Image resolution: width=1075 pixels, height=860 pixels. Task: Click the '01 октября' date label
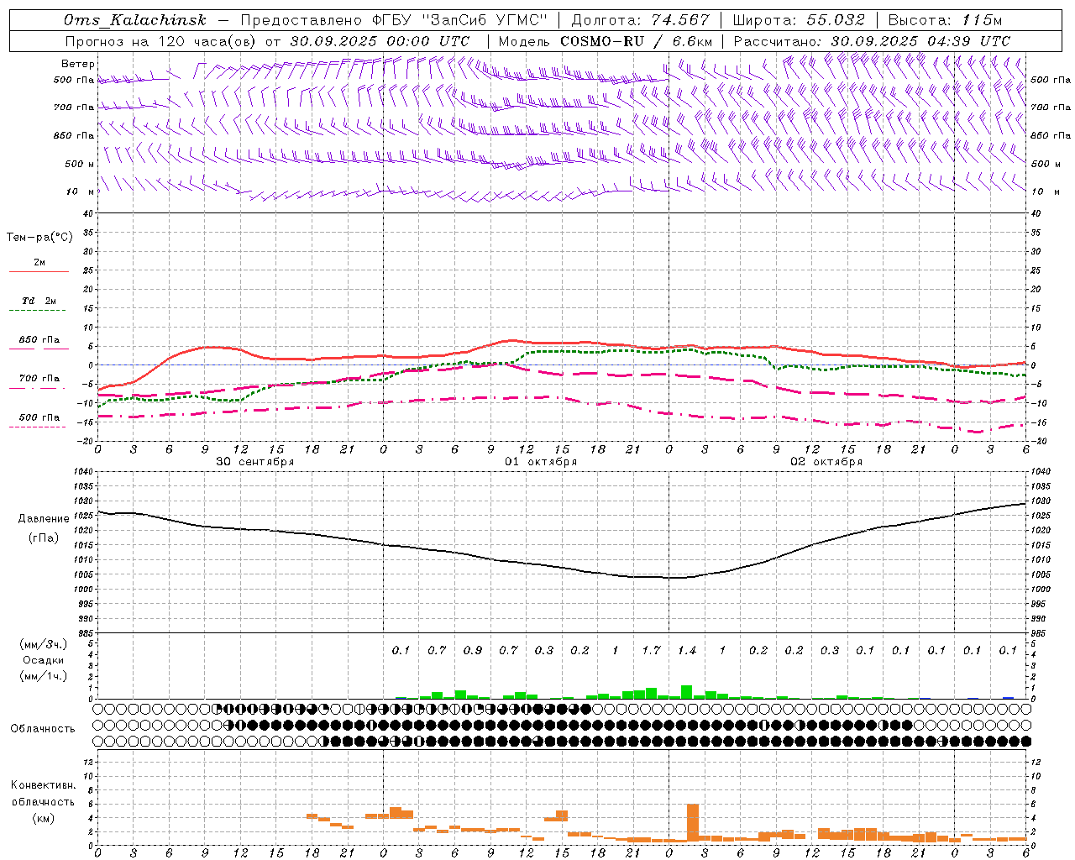[x=541, y=461]
